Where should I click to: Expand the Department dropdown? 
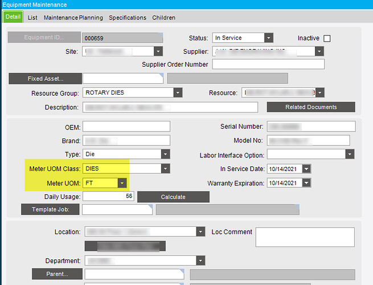201,260
